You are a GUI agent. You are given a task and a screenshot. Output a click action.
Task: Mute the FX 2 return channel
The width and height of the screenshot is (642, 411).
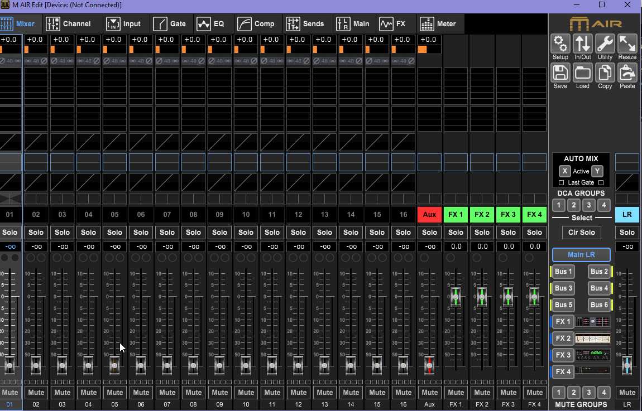point(482,393)
